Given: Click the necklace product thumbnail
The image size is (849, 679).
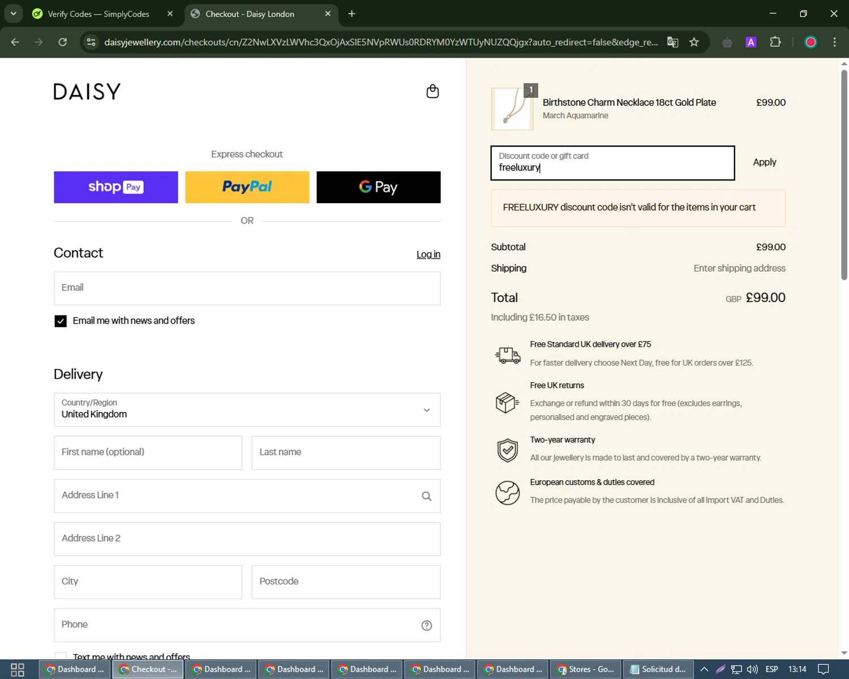Looking at the screenshot, I should (512, 109).
